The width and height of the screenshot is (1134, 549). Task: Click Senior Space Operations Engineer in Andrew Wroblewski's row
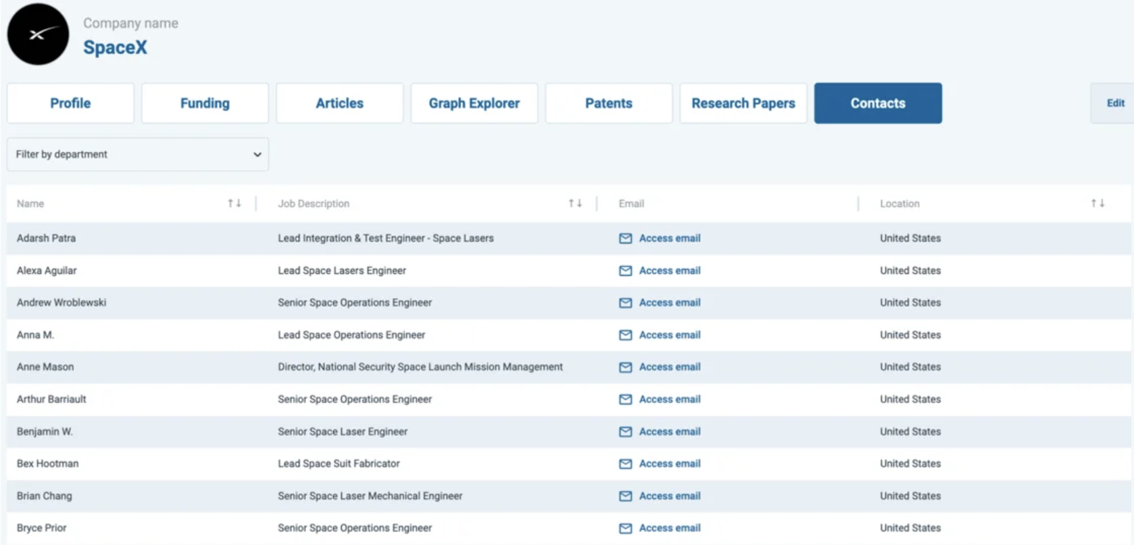coord(355,303)
